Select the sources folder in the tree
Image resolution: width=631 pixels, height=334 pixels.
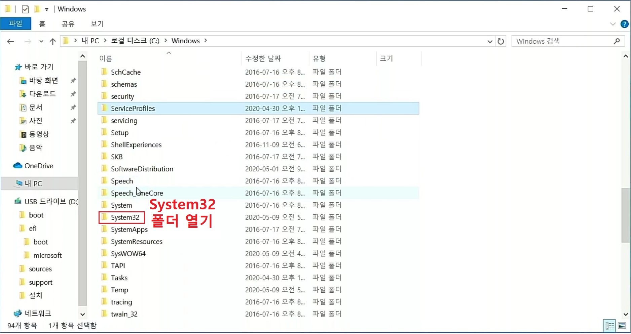tap(40, 269)
